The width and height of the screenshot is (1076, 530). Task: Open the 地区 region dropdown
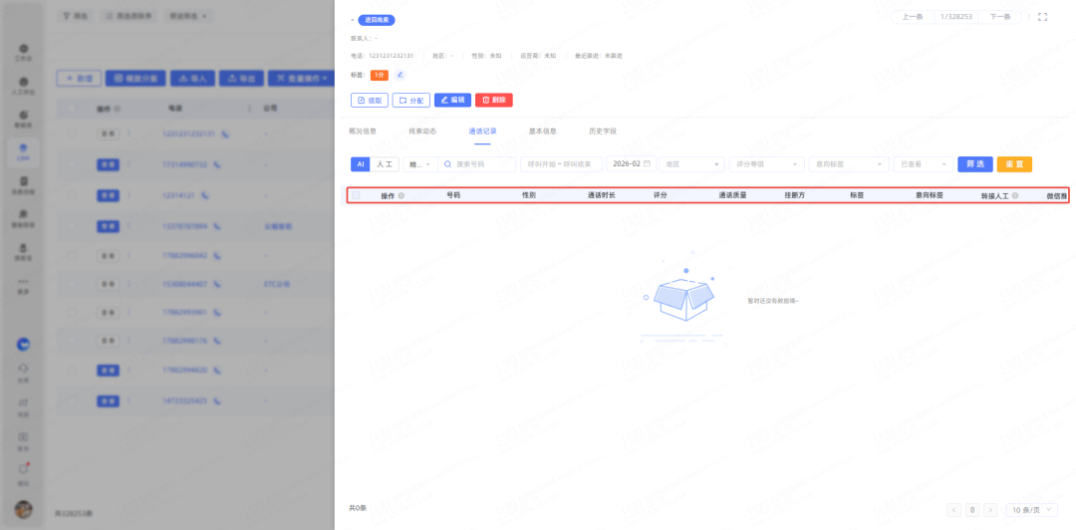pyautogui.click(x=692, y=164)
